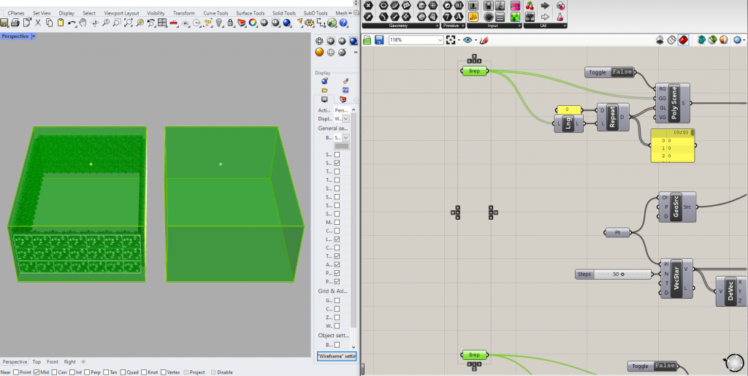
Task: Open the Solid Tools toolbar tab
Action: point(284,13)
